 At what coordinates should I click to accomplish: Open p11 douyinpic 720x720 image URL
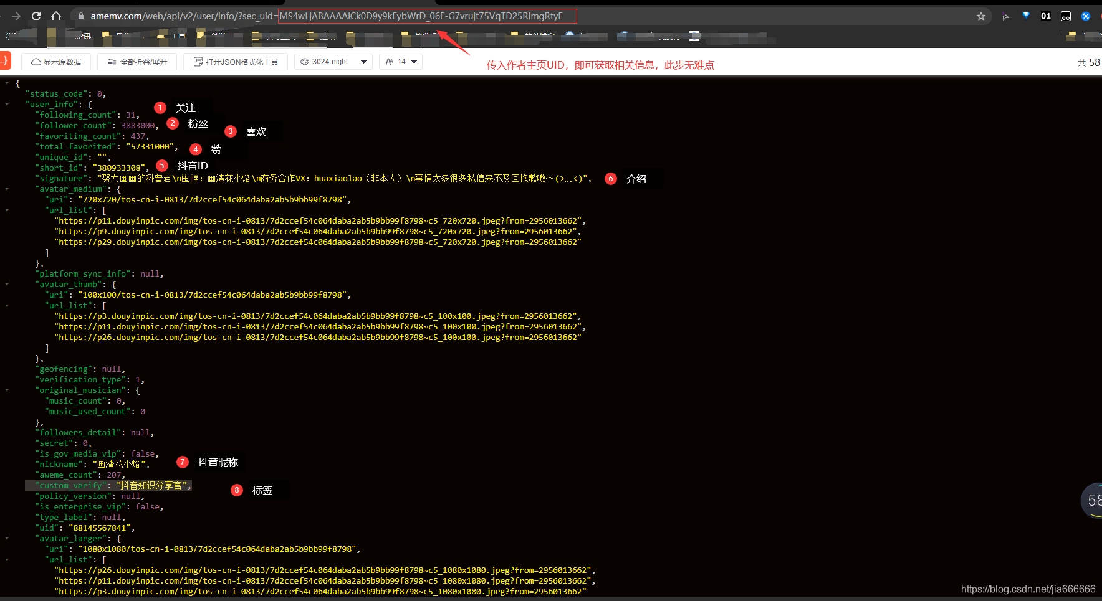[x=318, y=221]
